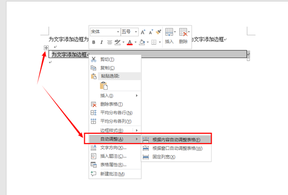
Task: Open the 边框样式(B) submenu
Action: click(x=115, y=130)
